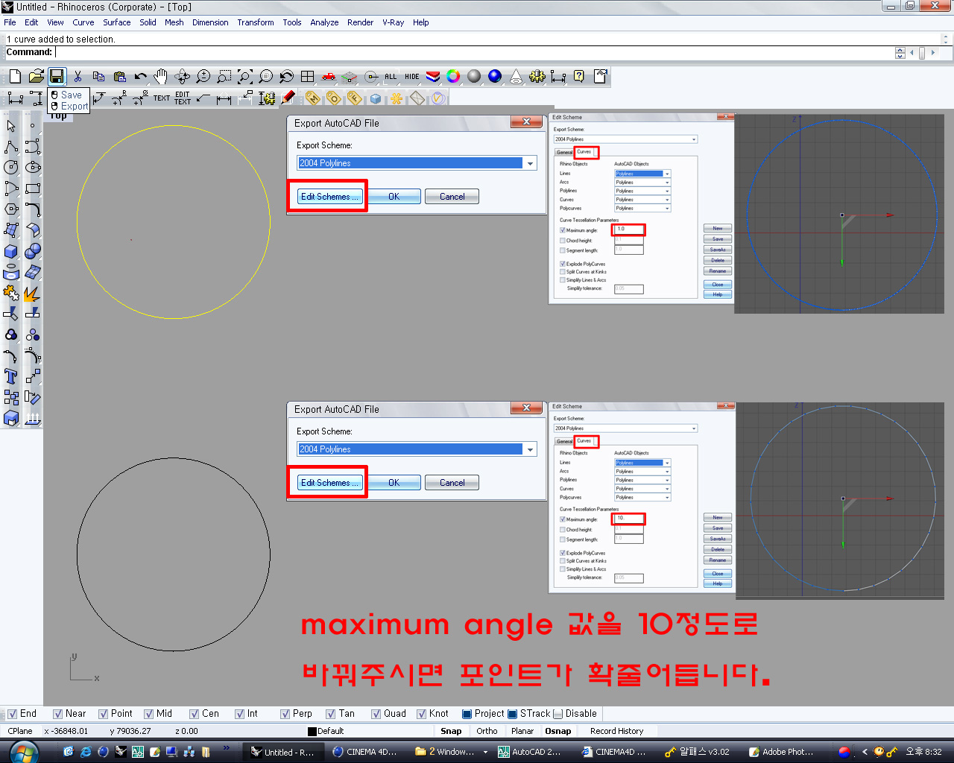
Task: Click the TEXT dimension toolbar icon
Action: click(x=162, y=98)
